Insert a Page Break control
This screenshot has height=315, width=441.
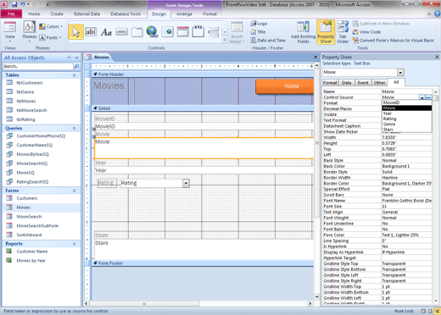pyautogui.click(x=214, y=32)
